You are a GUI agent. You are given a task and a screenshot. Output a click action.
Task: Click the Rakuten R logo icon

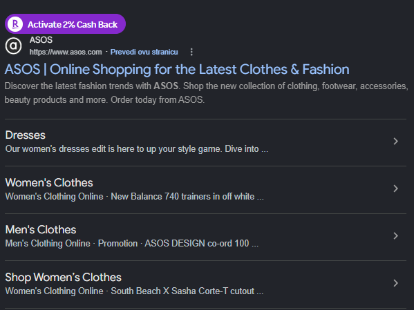tap(15, 24)
